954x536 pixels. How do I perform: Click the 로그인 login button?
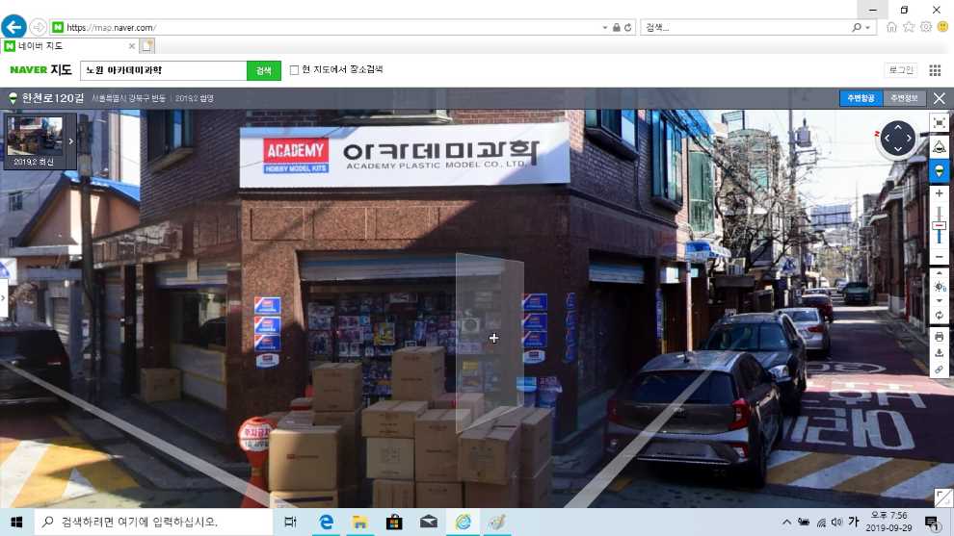point(900,70)
